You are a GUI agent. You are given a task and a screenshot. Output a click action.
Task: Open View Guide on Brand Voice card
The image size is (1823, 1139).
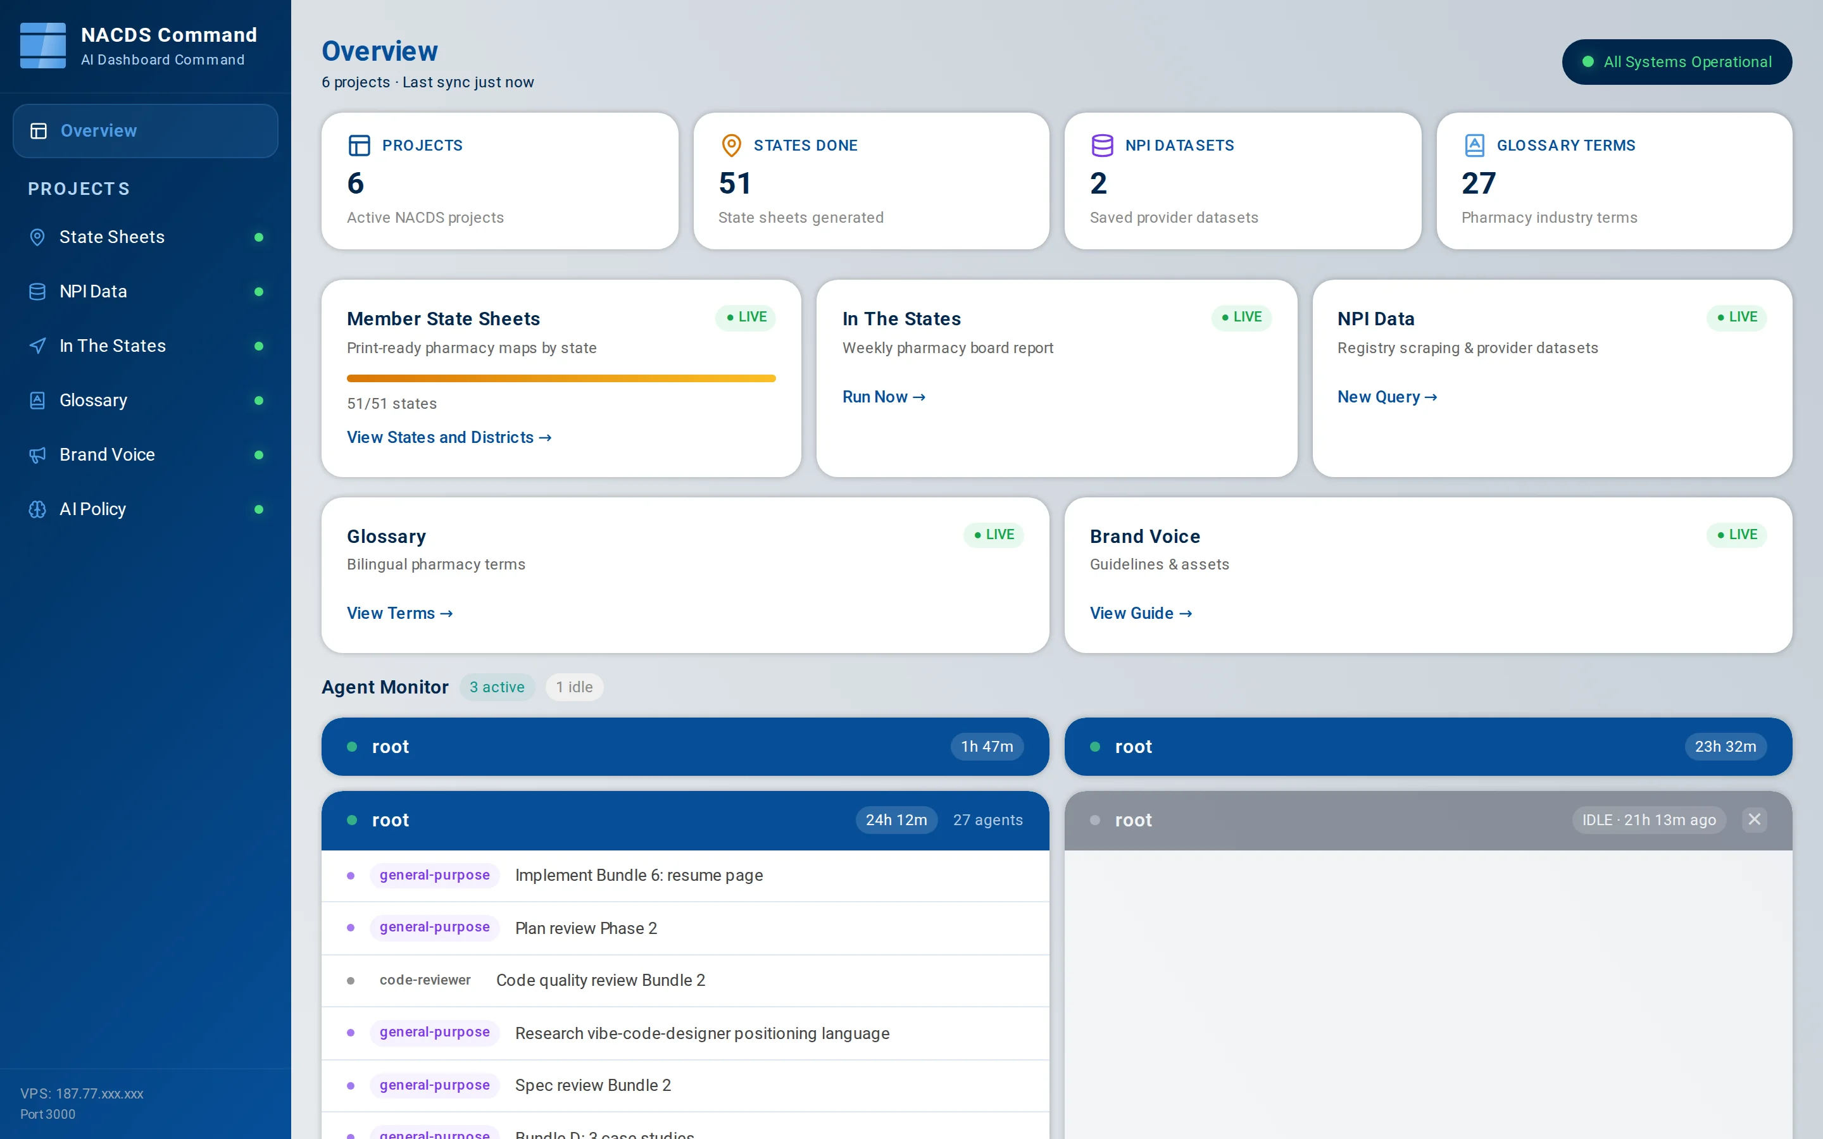coord(1141,613)
